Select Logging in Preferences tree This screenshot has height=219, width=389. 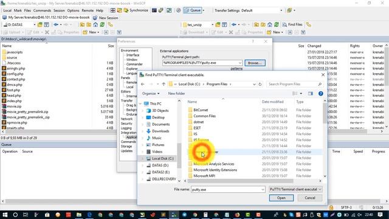(x=126, y=128)
